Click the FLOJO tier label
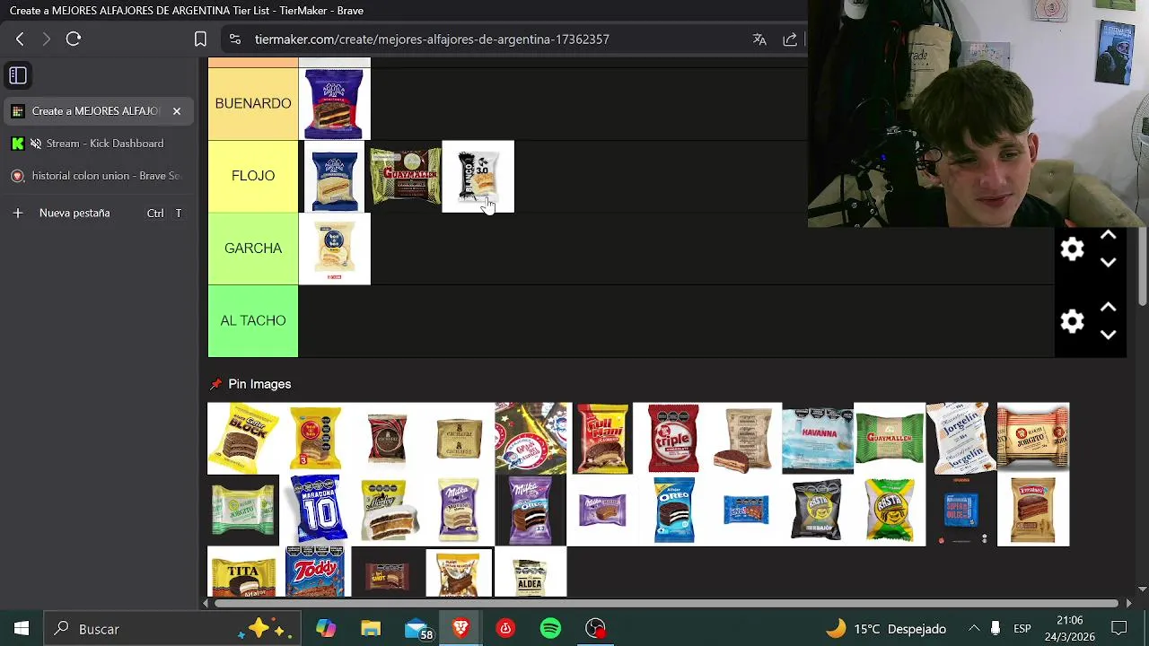Viewport: 1149px width, 646px height. (253, 176)
